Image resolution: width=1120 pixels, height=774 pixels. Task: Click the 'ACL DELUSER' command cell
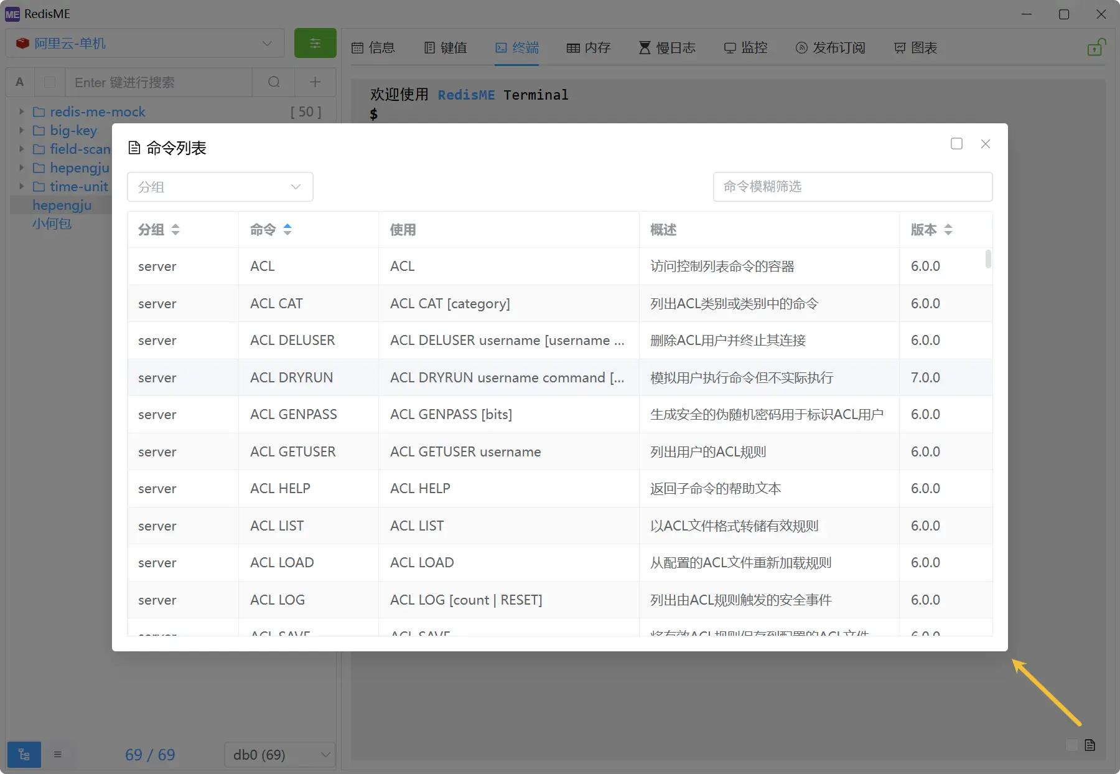click(309, 340)
